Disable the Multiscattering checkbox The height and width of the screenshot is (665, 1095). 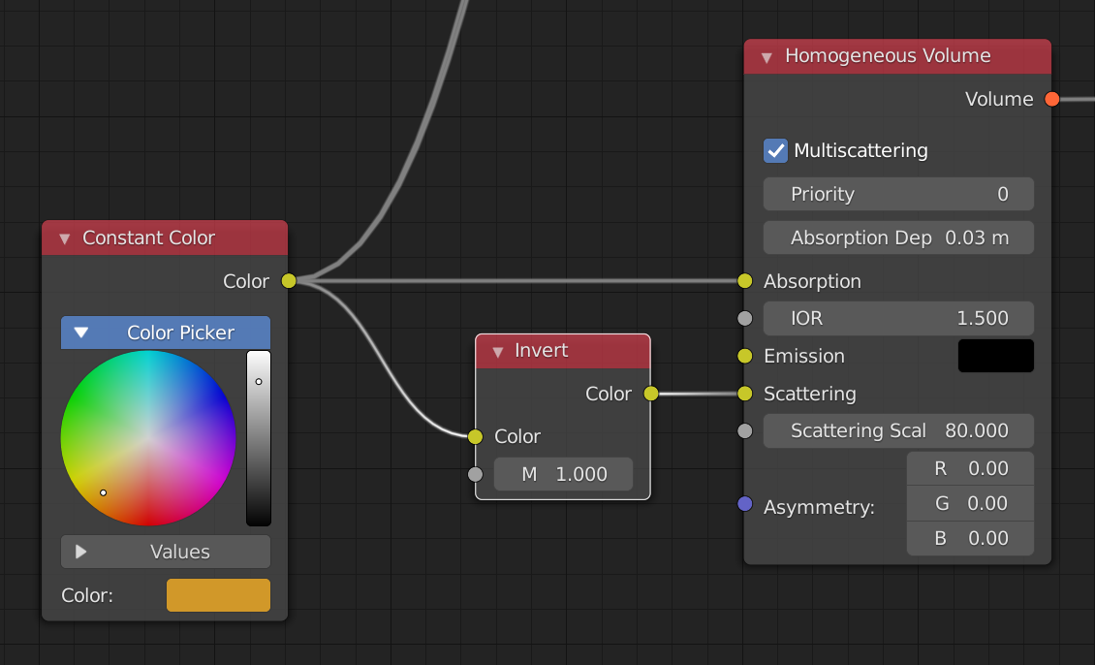776,151
